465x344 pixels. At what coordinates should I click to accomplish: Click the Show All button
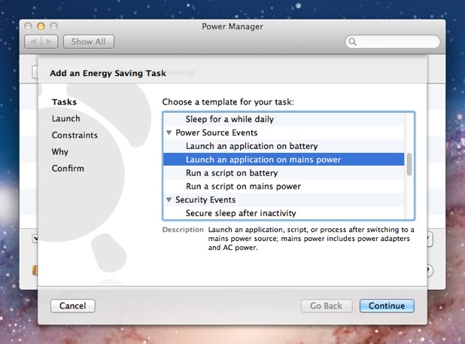[x=88, y=42]
